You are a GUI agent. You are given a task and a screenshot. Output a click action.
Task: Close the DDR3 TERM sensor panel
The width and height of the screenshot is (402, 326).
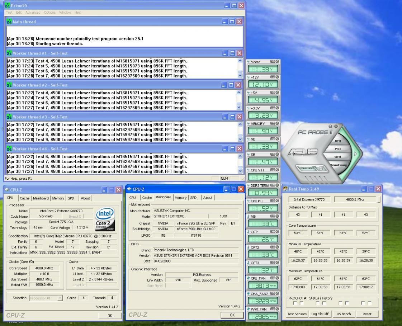pyautogui.click(x=277, y=185)
